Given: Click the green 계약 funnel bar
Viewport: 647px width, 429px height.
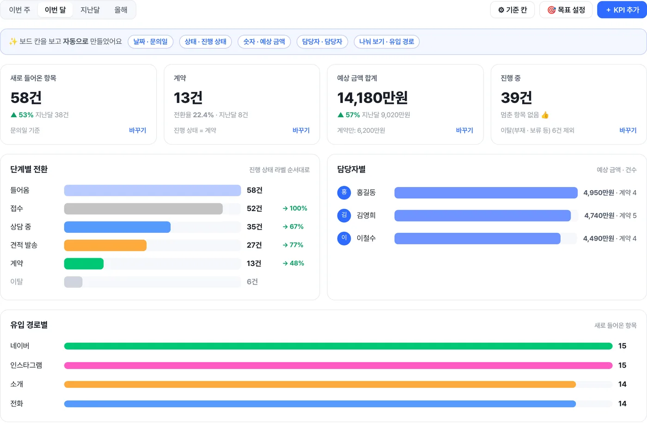Looking at the screenshot, I should [x=84, y=264].
